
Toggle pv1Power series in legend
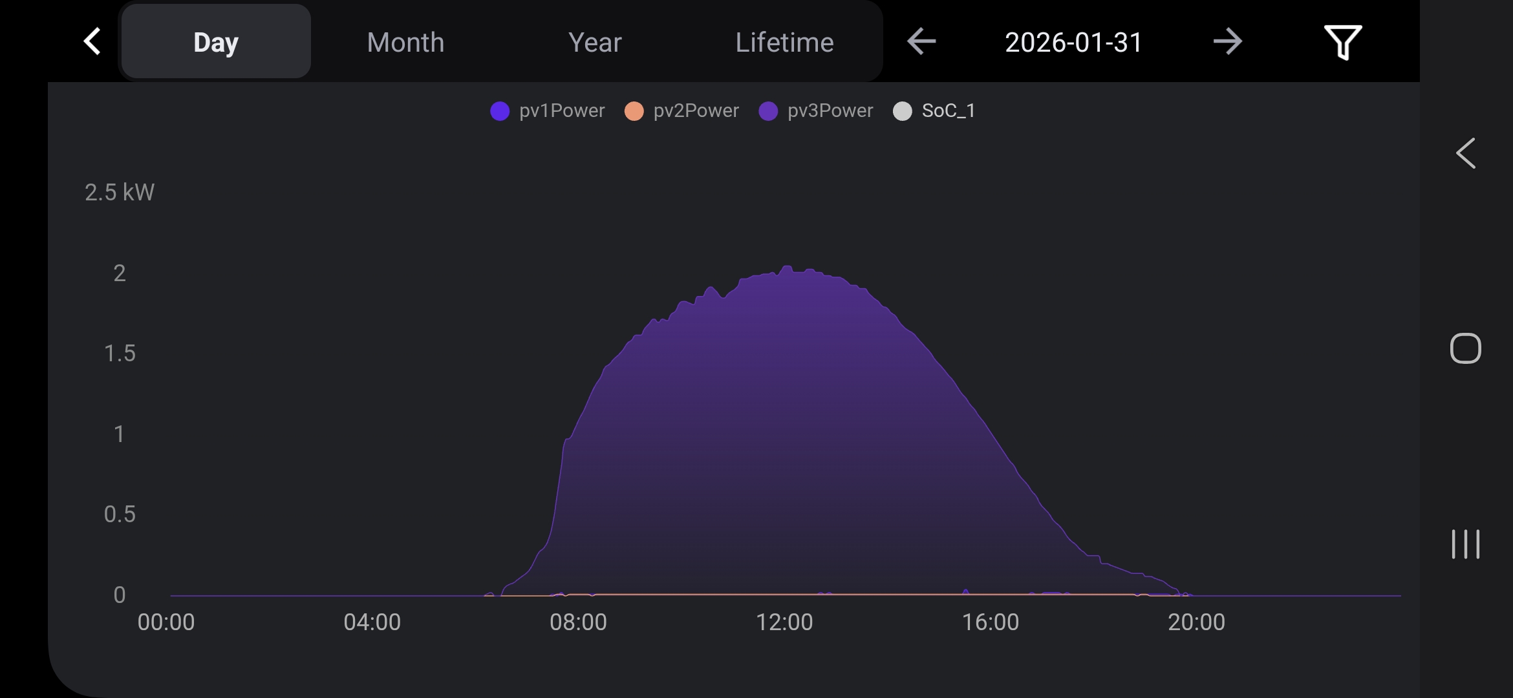pyautogui.click(x=561, y=111)
